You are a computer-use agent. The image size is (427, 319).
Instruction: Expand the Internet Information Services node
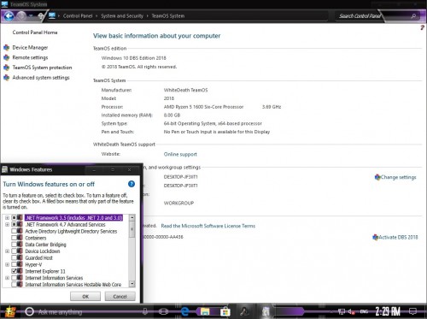tap(7, 278)
